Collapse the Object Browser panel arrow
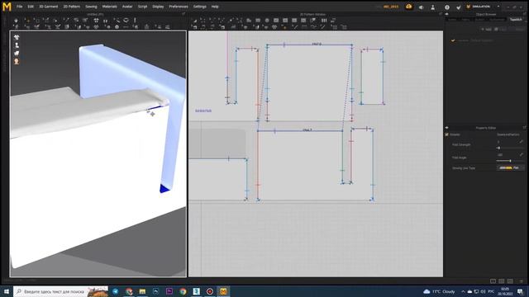Viewport: 529px width, 297px height. [x=447, y=15]
